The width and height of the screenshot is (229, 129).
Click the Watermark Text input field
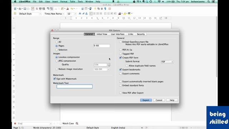click(x=74, y=86)
